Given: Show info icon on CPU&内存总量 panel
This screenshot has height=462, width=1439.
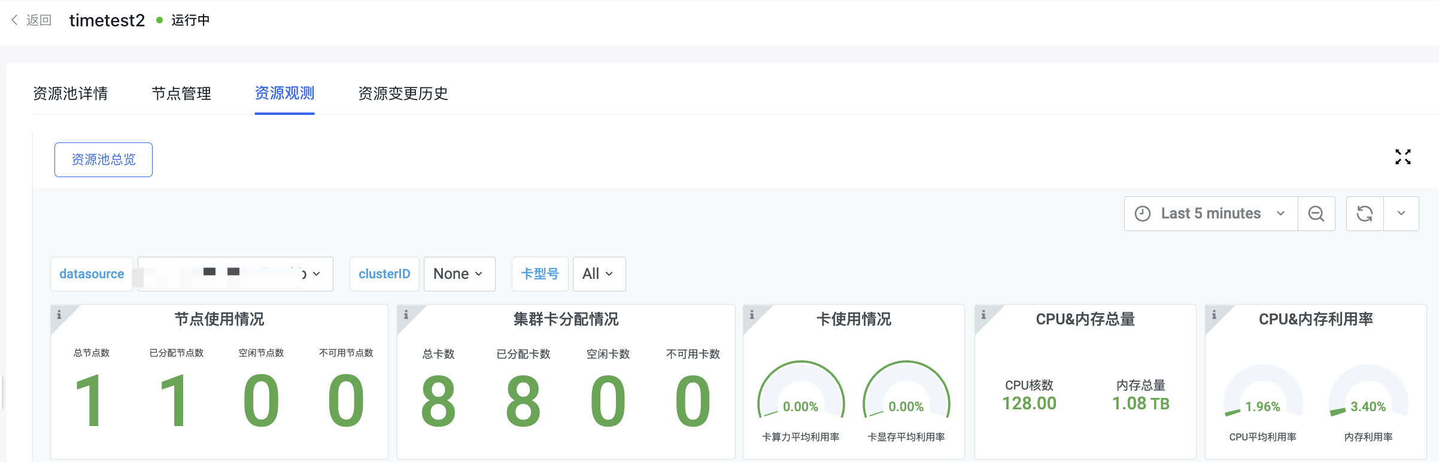Looking at the screenshot, I should click(x=983, y=314).
